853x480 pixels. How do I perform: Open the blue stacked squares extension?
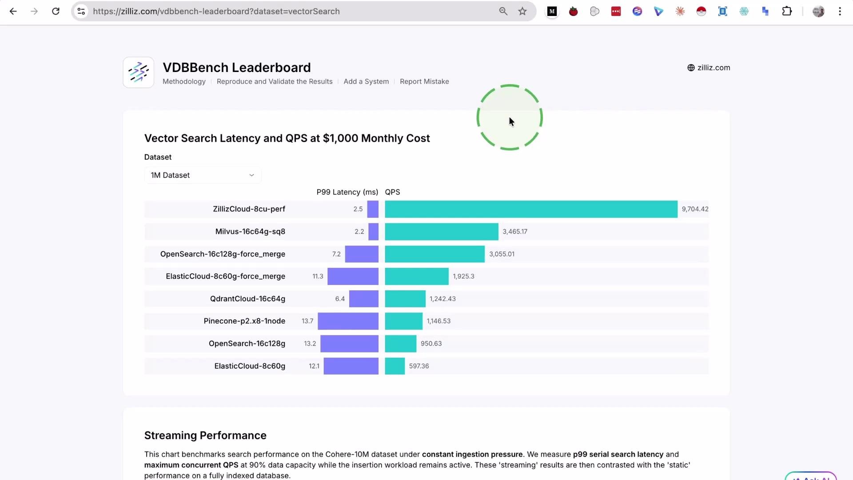[x=765, y=12]
